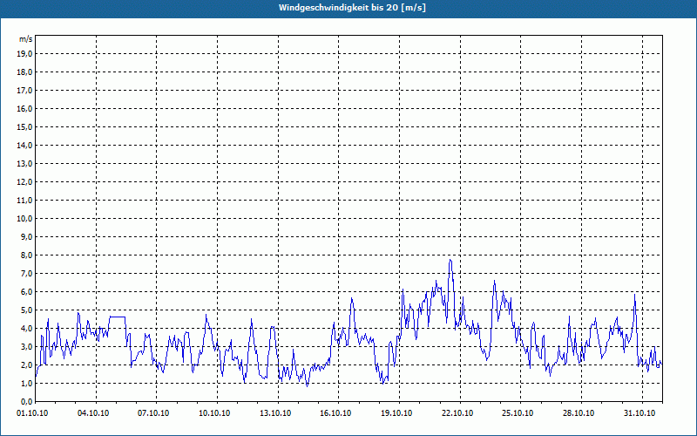The image size is (697, 436).
Task: Click the y-axis label '15,0'
Action: tap(25, 126)
